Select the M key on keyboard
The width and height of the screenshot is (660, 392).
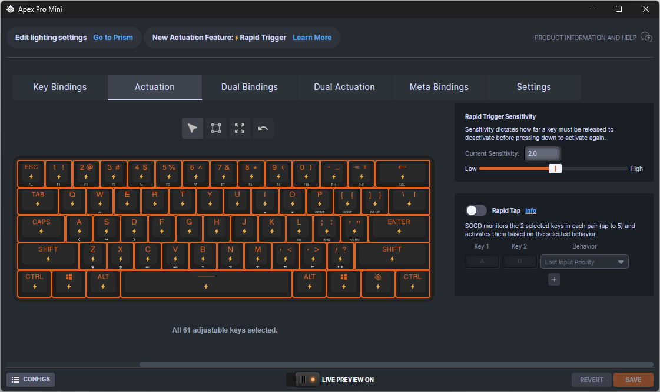tap(258, 256)
